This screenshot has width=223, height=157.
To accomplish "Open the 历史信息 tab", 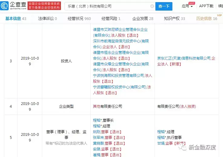I will tap(206, 18).
